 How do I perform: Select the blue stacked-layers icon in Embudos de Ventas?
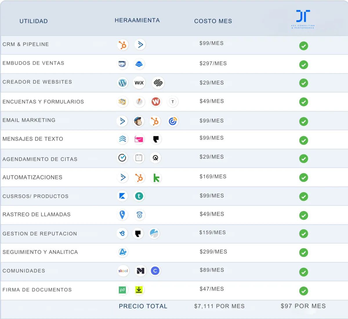139,64
